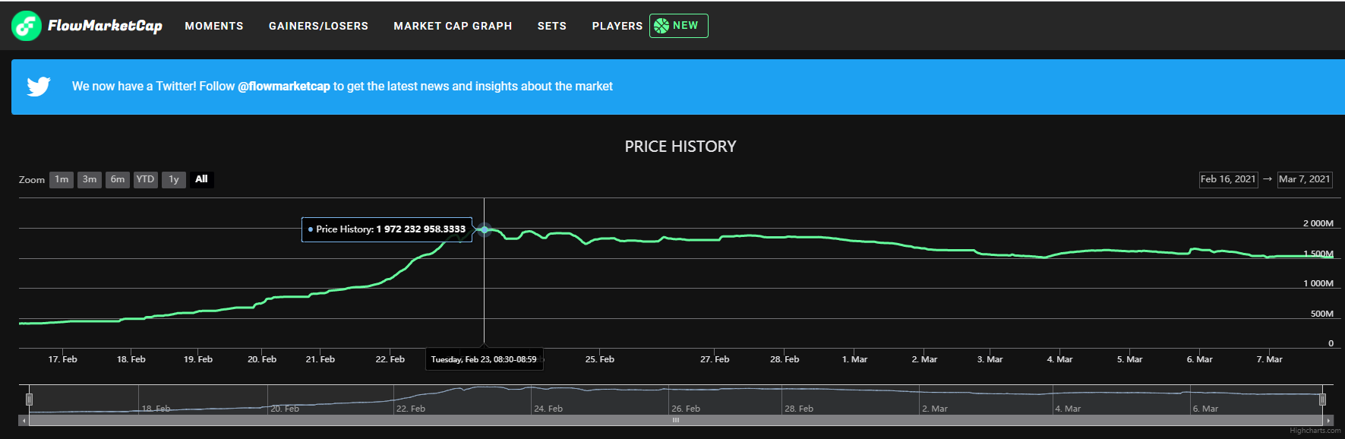Go to Gainers/Losers in the navigation
Viewport: 1345px width, 439px height.
318,26
